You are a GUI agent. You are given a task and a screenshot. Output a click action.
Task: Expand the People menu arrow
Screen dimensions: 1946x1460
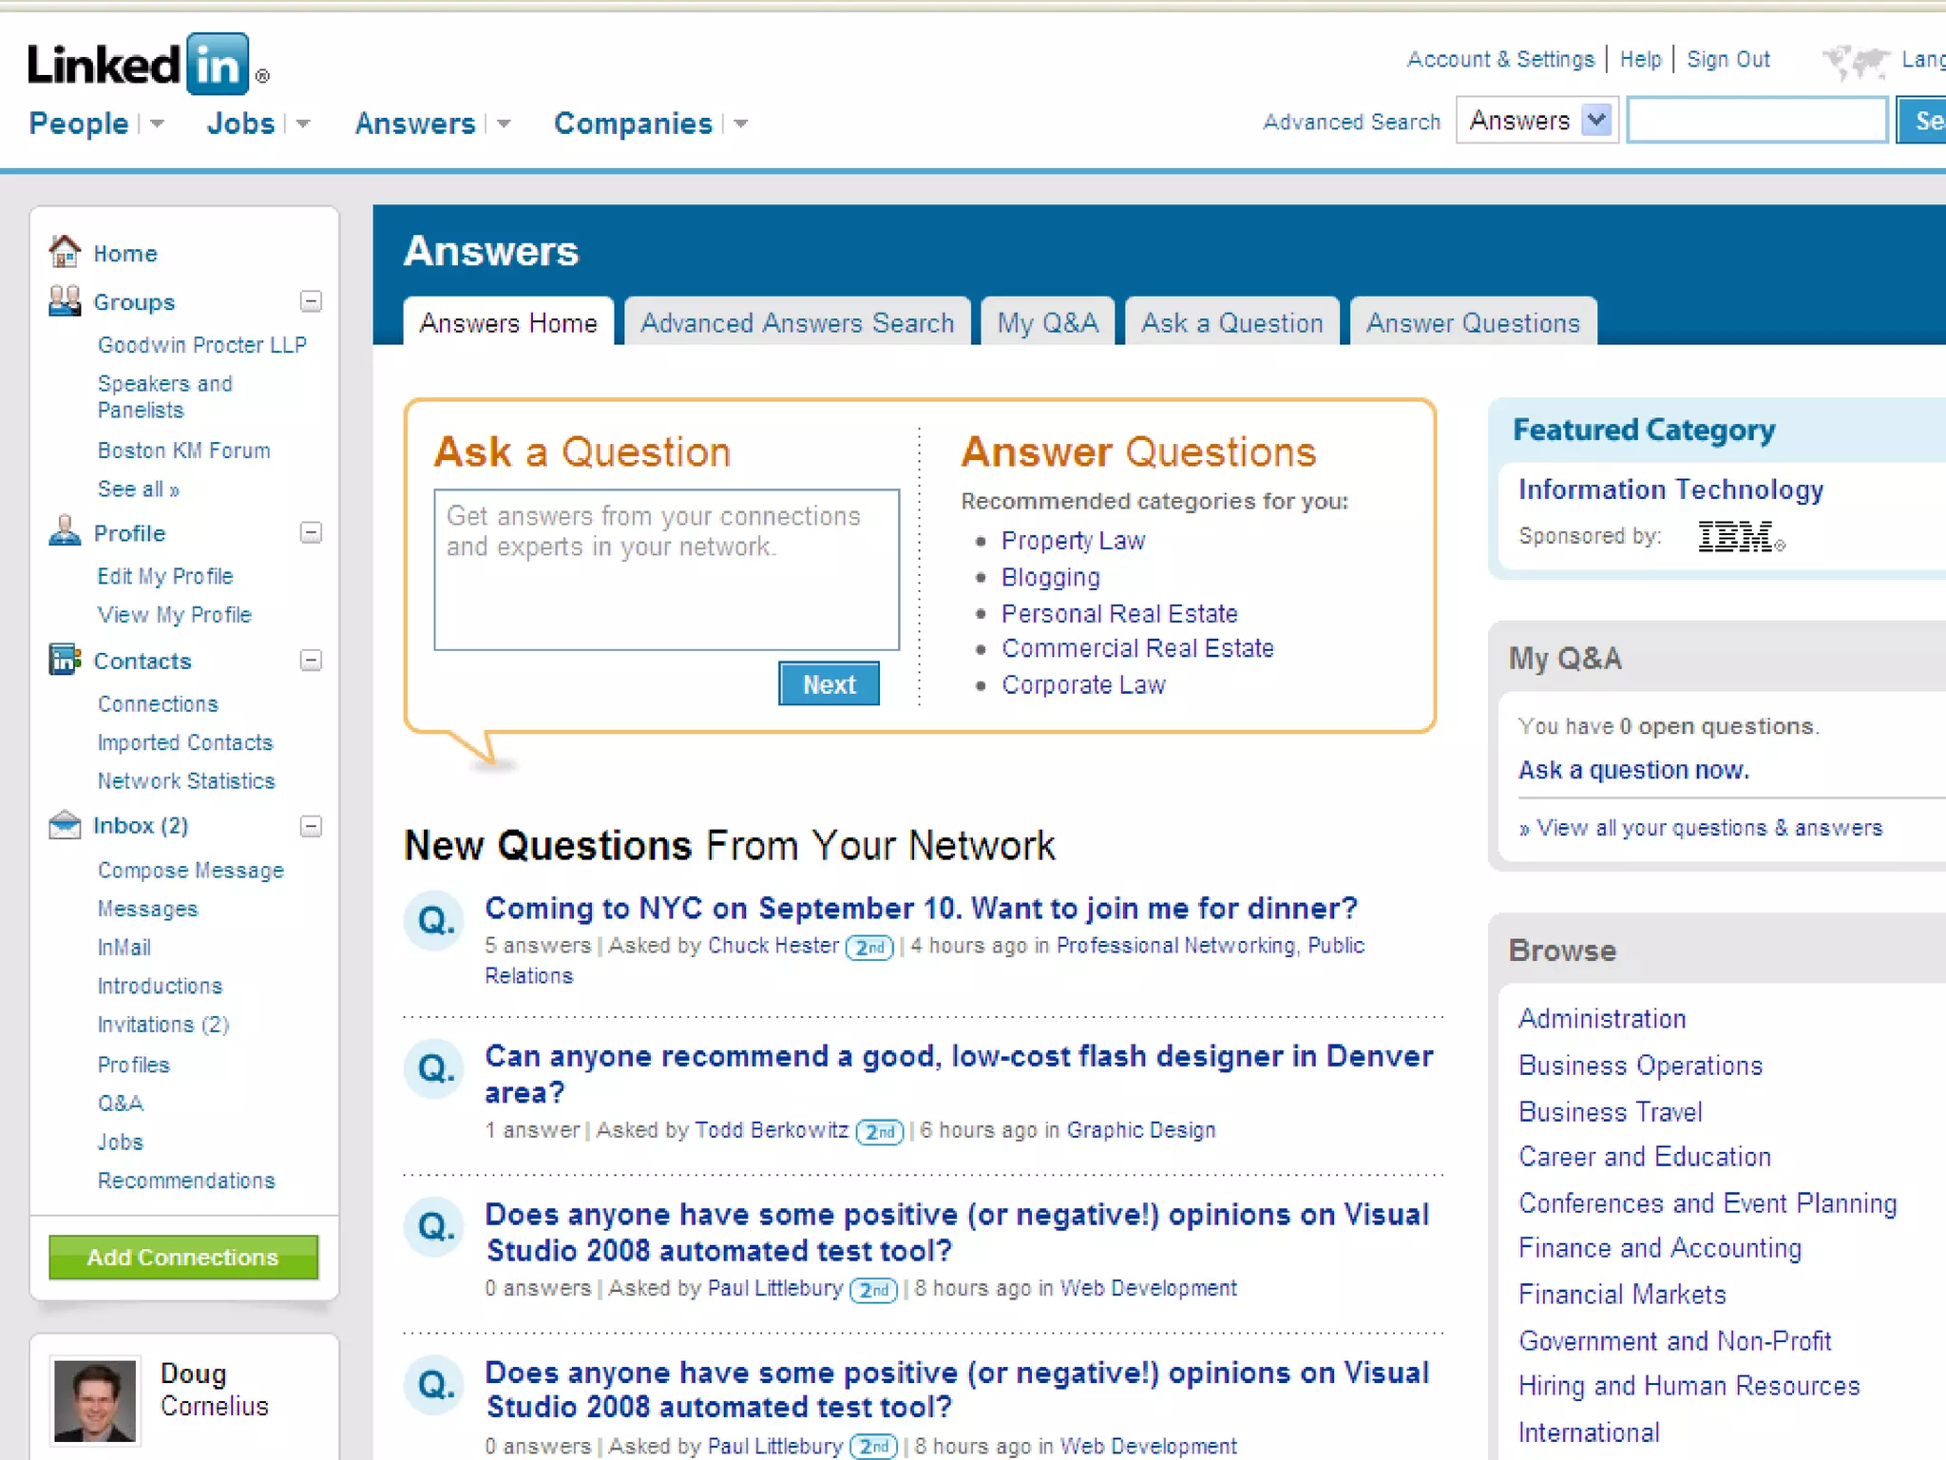click(158, 124)
